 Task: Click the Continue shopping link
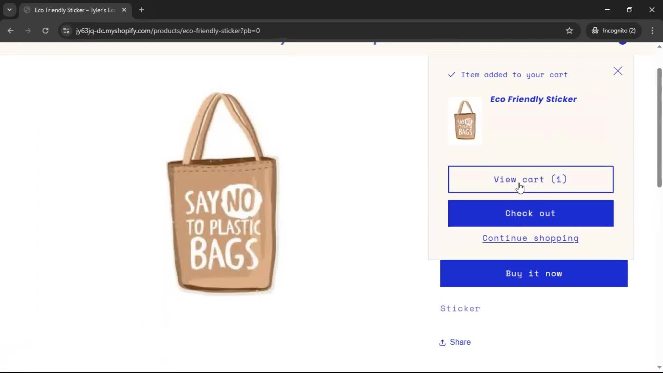pos(530,238)
